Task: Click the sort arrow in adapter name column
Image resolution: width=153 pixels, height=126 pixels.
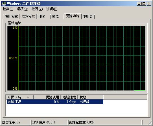Action: [x=28, y=97]
